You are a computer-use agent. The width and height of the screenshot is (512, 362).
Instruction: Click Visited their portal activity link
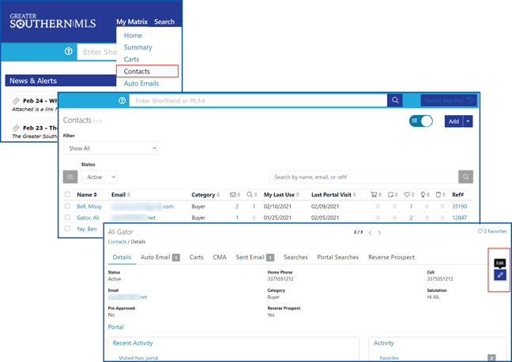138,358
